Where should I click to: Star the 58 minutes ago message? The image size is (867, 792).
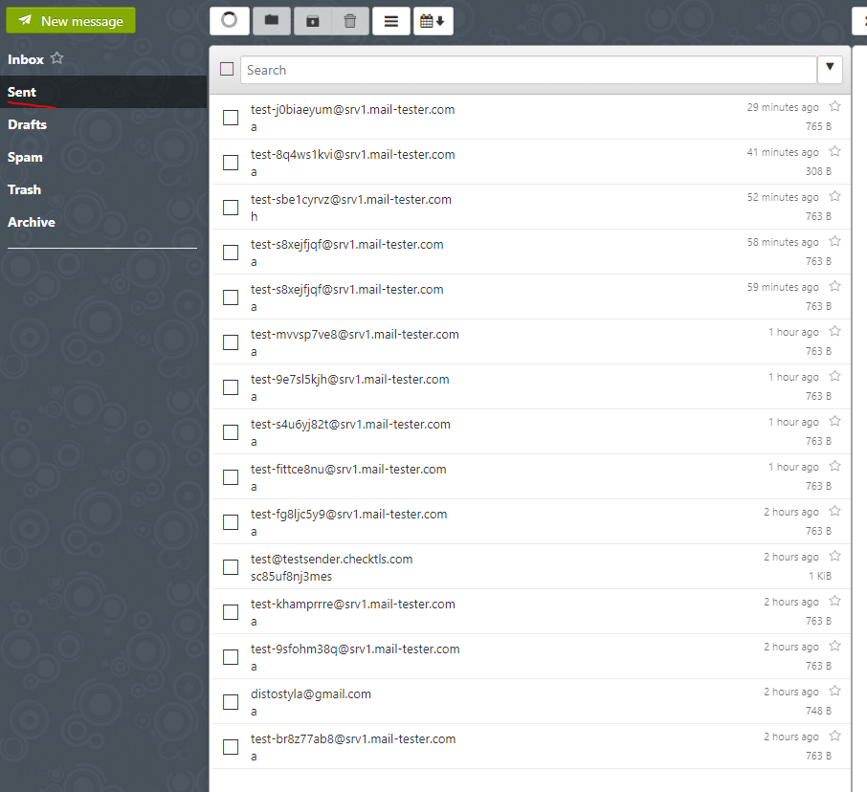pyautogui.click(x=834, y=241)
